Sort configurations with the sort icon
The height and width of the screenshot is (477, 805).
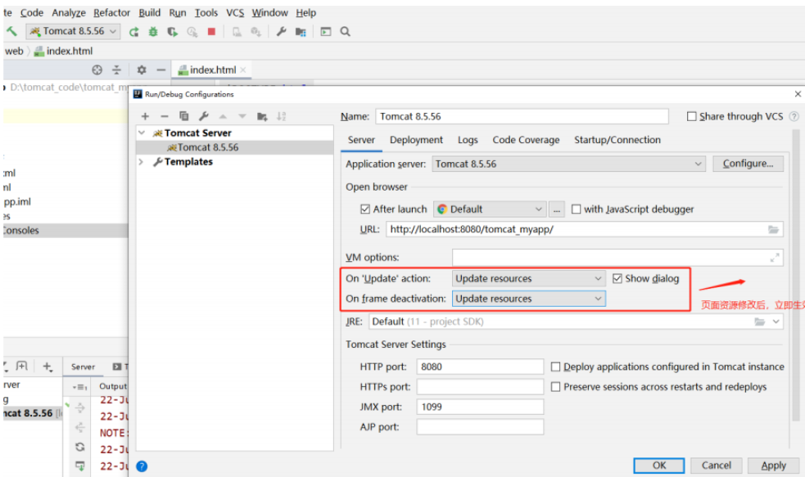282,116
